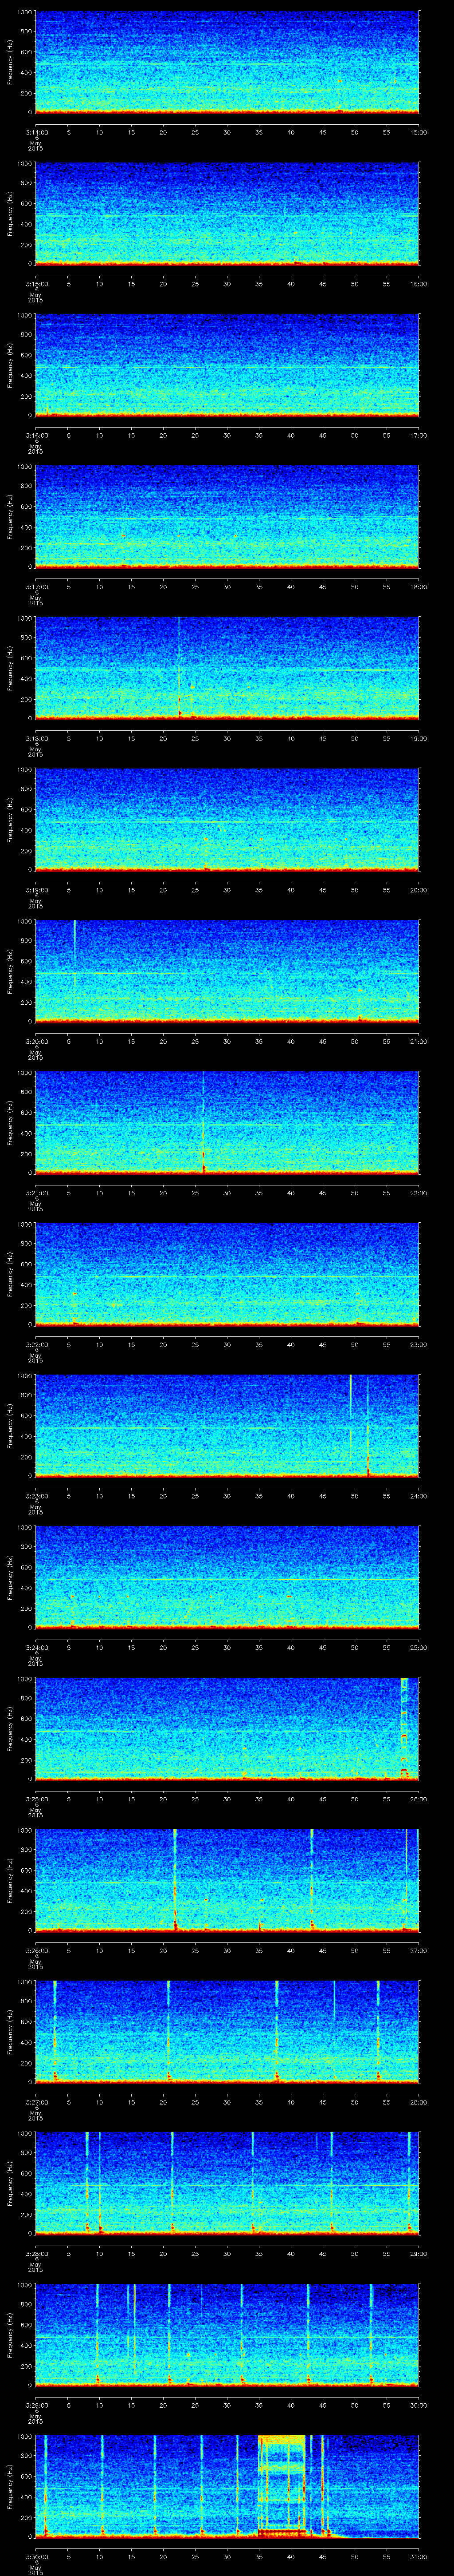This screenshot has width=454, height=2576.
Task: Click the burst near 58 seconds in 3:25:00 panel
Action: coord(404,1728)
